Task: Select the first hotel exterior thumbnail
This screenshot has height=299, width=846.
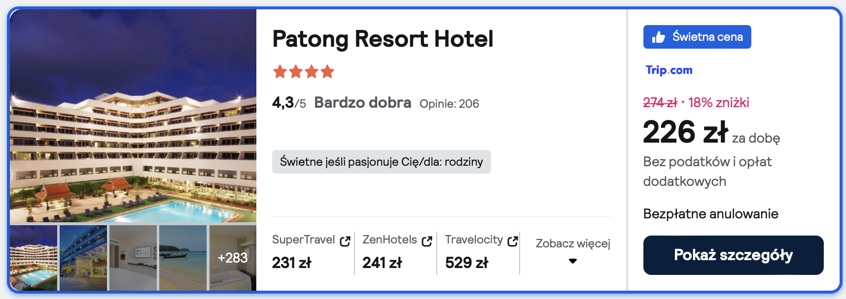Action: click(x=34, y=258)
